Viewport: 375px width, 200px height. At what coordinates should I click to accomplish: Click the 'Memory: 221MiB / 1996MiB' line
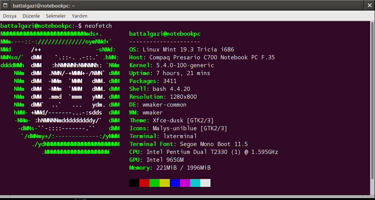(170, 168)
